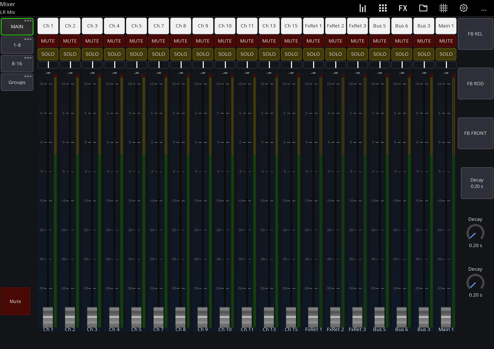494x349 pixels.
Task: Open the FX section
Action: tap(403, 8)
